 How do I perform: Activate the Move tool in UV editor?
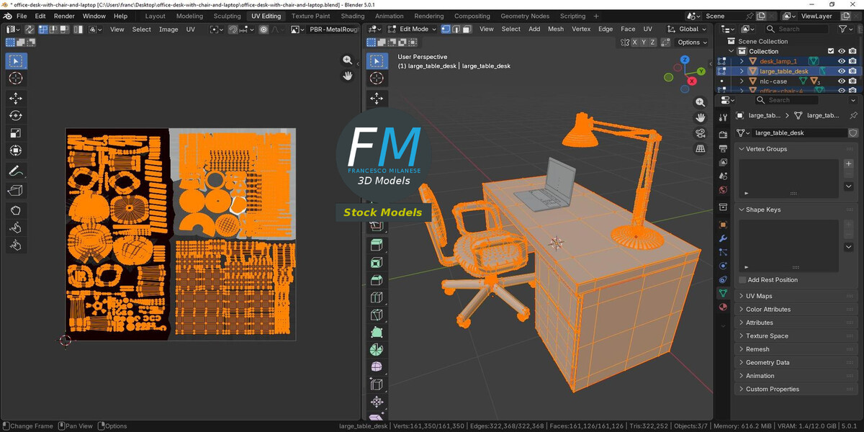click(x=16, y=98)
